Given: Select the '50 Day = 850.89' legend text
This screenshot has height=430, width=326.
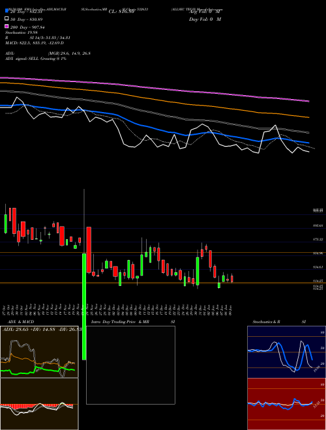Looking at the screenshot, I should [27, 20].
